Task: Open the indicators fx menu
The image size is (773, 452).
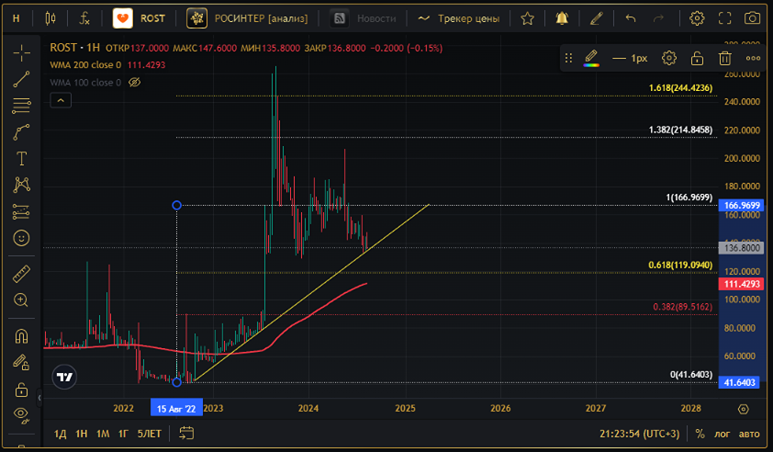Action: tap(84, 18)
